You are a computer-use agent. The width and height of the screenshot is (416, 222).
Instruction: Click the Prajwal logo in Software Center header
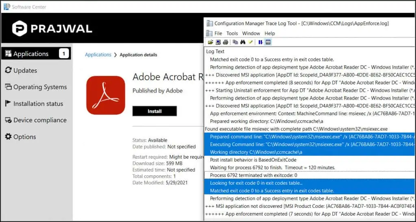tap(52, 28)
